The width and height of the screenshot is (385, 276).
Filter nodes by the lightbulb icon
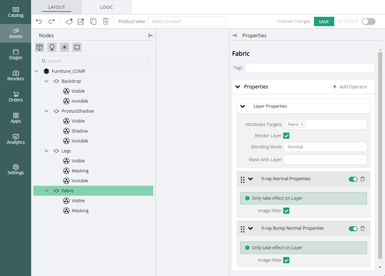pos(52,47)
